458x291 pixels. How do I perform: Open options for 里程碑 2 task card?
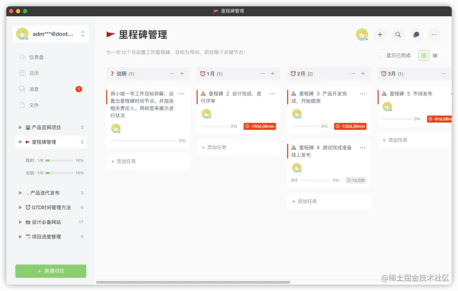[x=272, y=94]
